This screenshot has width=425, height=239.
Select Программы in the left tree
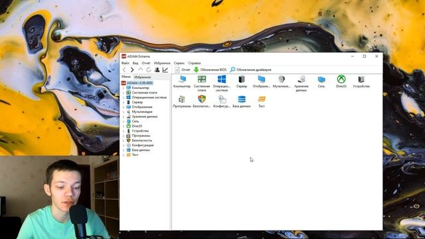(x=141, y=135)
